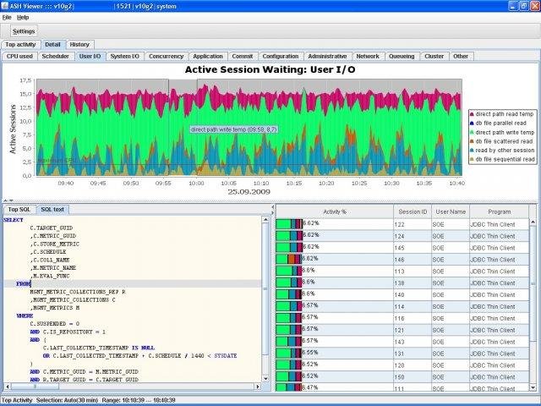This screenshot has height=406, width=541.
Task: Sort by the Activity % column header
Action: (x=334, y=211)
